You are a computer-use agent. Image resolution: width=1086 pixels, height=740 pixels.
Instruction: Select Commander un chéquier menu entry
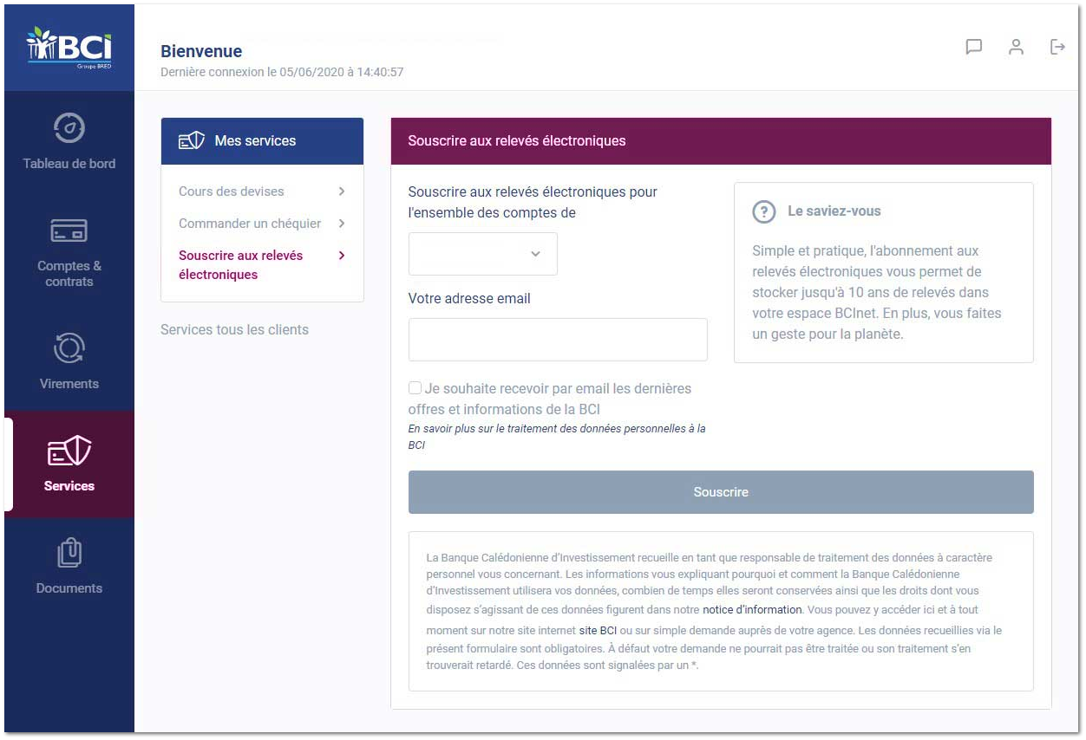click(250, 224)
